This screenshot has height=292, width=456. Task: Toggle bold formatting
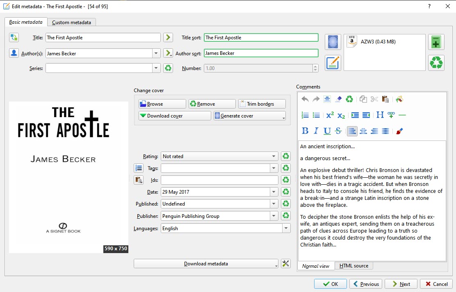click(x=305, y=131)
